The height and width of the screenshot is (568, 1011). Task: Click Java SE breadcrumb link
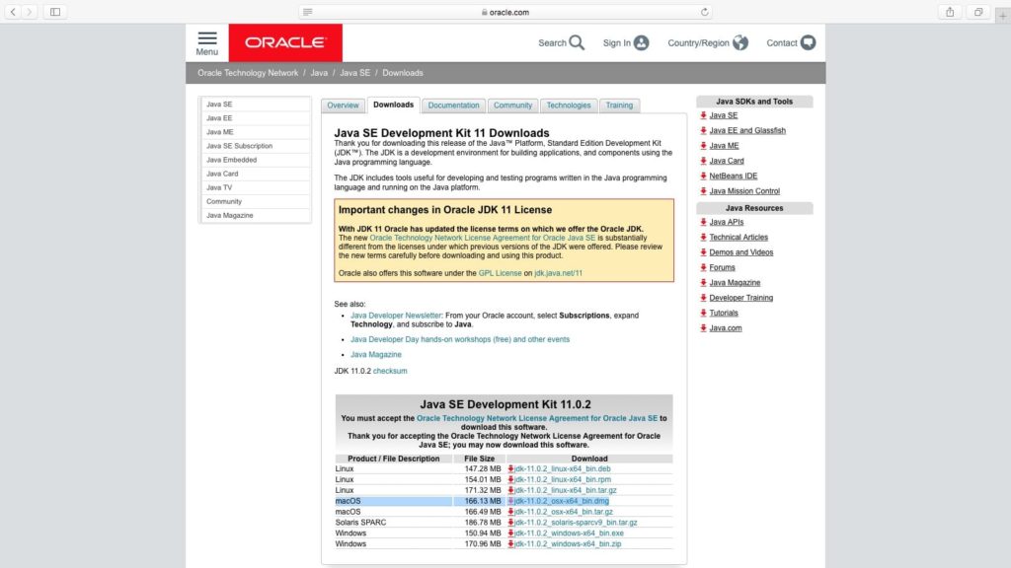[x=354, y=73]
